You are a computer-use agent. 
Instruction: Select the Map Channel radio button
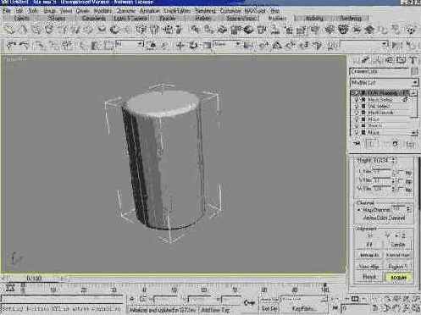(x=359, y=210)
